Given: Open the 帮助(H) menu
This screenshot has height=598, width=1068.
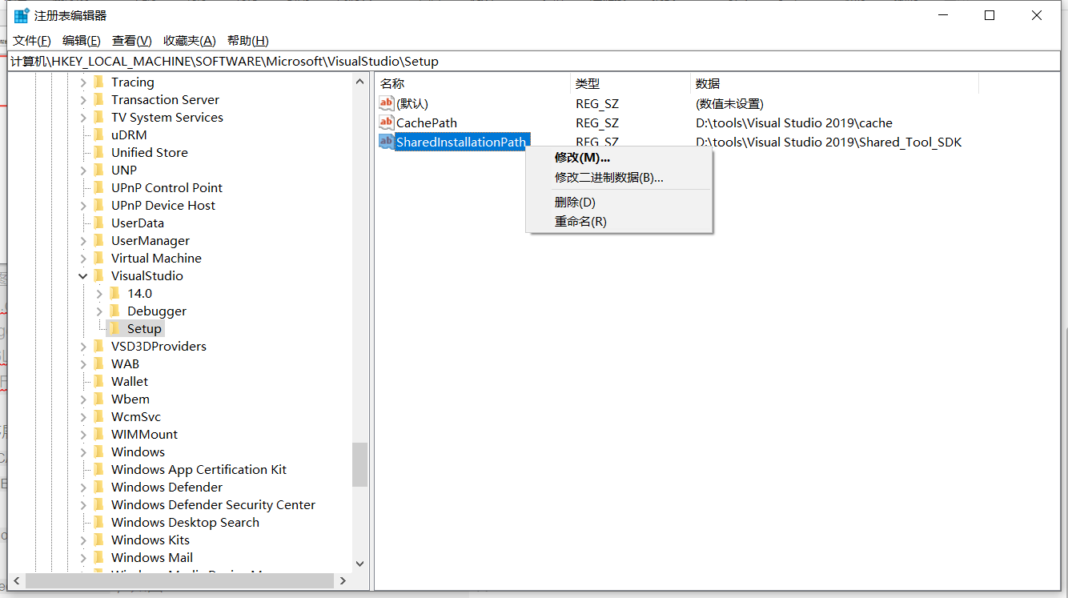Looking at the screenshot, I should 248,41.
